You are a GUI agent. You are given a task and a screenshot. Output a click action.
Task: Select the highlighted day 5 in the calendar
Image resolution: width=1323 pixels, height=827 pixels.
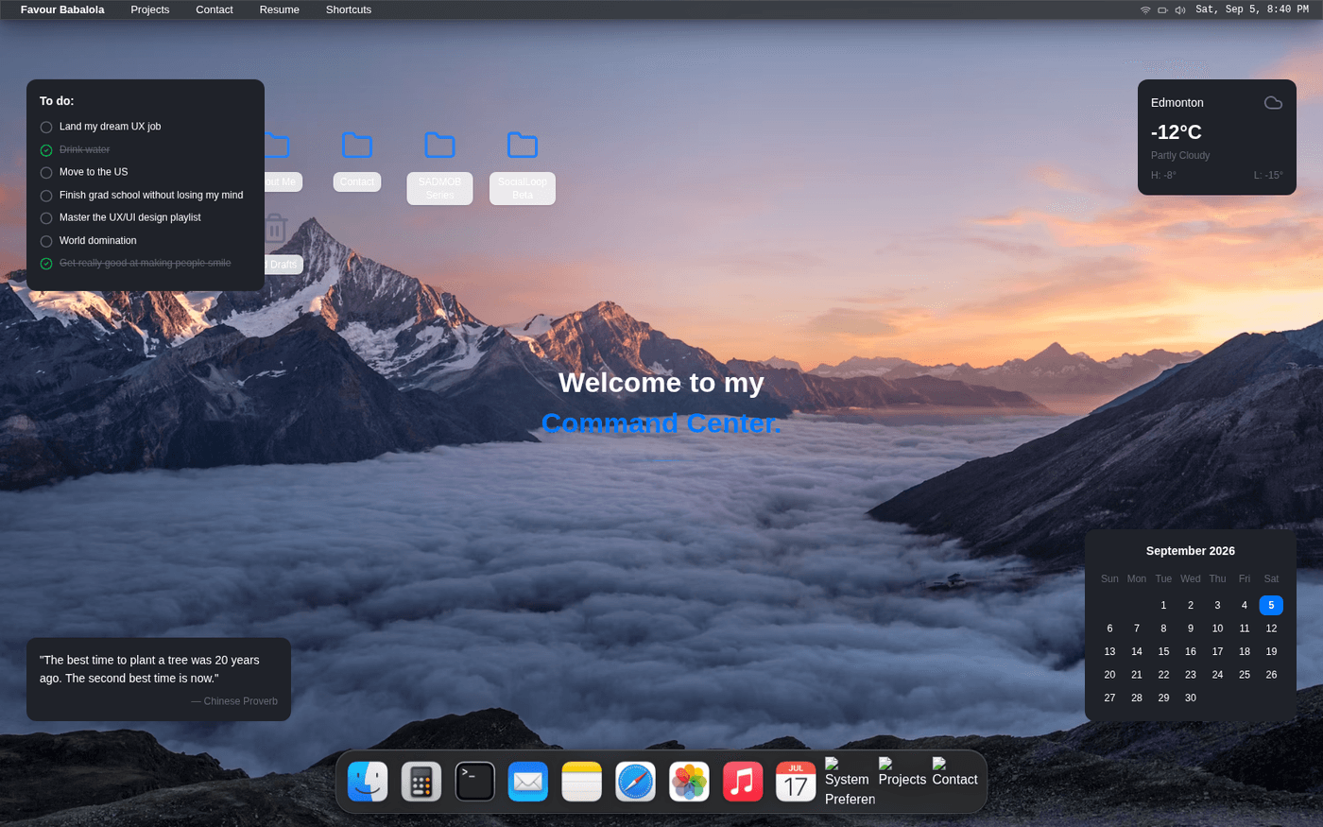pyautogui.click(x=1271, y=605)
